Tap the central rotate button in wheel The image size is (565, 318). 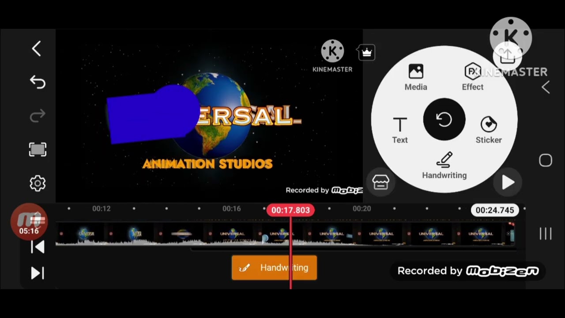point(444,119)
